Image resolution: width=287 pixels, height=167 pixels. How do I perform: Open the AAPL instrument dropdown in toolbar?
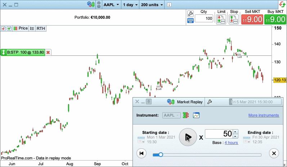coord(111,5)
